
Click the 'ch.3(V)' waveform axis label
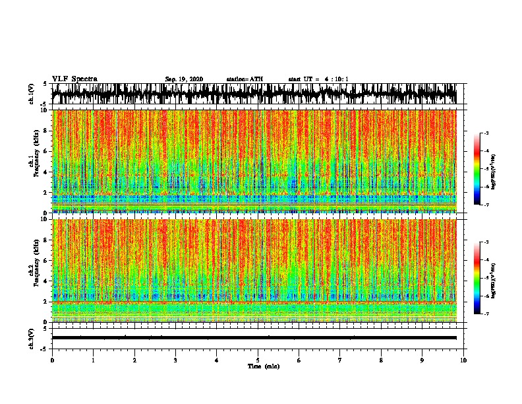pyautogui.click(x=32, y=339)
